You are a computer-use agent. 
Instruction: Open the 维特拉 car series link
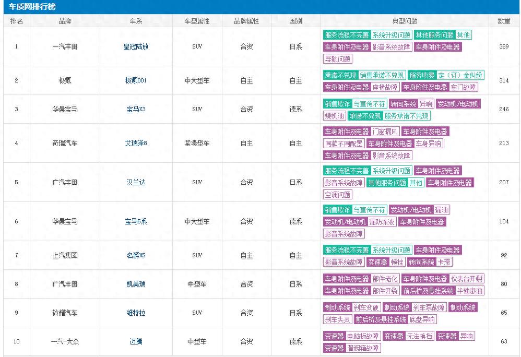tap(136, 313)
